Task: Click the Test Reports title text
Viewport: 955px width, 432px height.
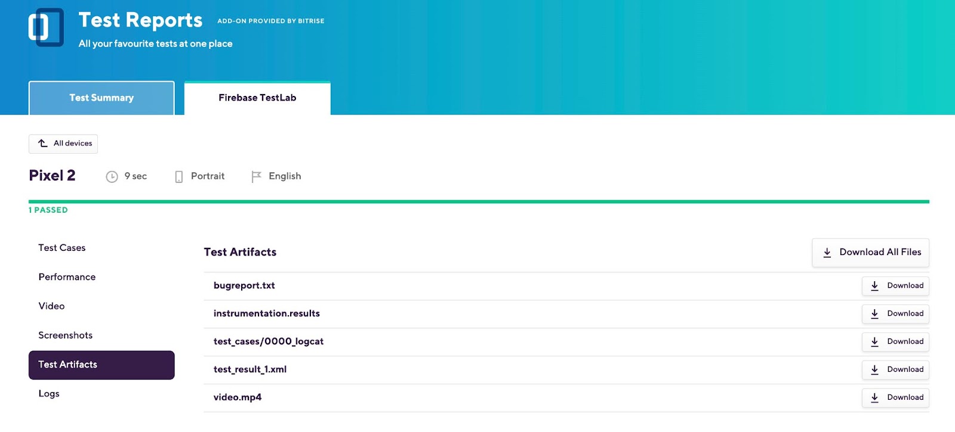Action: (x=141, y=20)
